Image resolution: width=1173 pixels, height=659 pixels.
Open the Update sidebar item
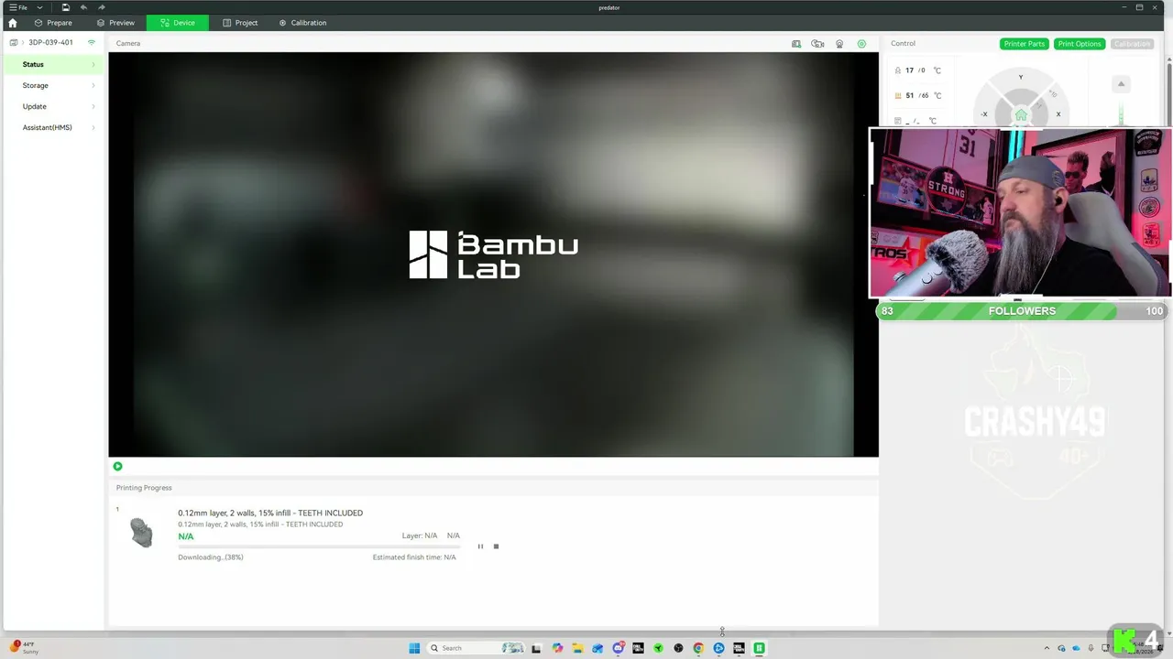click(51, 106)
